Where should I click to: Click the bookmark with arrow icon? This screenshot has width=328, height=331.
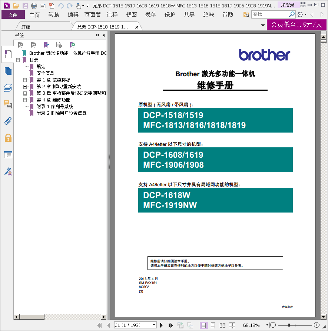coord(46,44)
